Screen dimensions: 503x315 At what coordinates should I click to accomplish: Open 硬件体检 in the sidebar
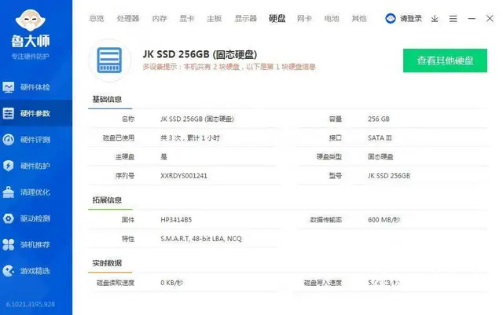click(x=36, y=87)
